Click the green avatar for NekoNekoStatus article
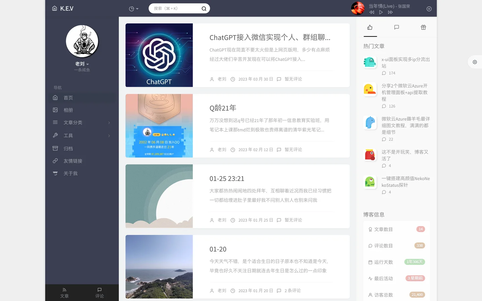The width and height of the screenshot is (482, 301). [x=370, y=182]
